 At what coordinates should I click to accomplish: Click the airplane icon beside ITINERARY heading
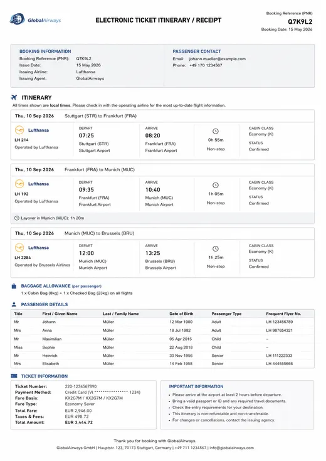coord(14,97)
